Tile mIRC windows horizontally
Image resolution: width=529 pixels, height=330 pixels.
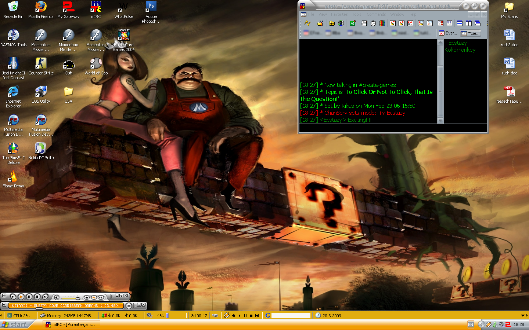(x=460, y=23)
